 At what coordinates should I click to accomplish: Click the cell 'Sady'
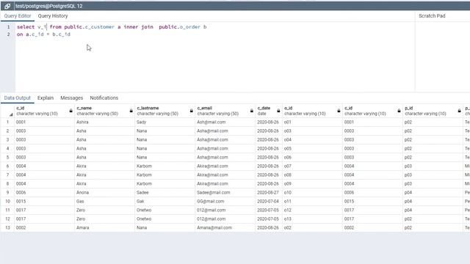164,122
